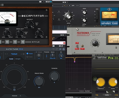Open Auto-Tune Pro settings gear

pyautogui.click(x=60, y=49)
